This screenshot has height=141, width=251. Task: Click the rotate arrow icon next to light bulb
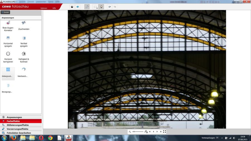coord(110,7)
